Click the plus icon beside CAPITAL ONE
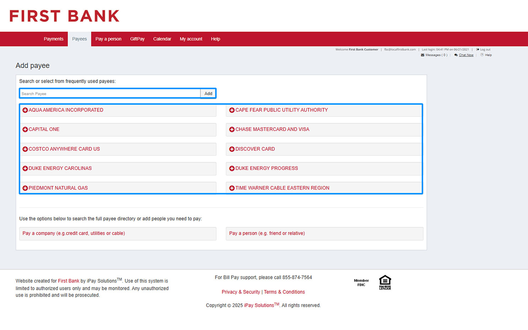The height and width of the screenshot is (330, 528). (25, 129)
